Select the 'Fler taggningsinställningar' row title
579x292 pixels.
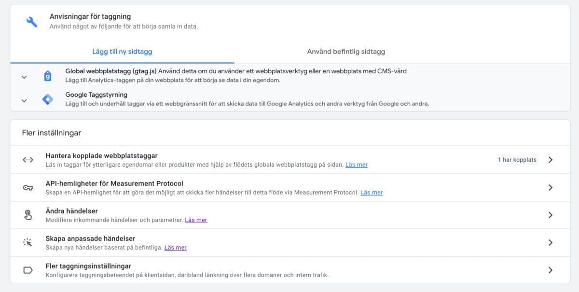[88, 266]
